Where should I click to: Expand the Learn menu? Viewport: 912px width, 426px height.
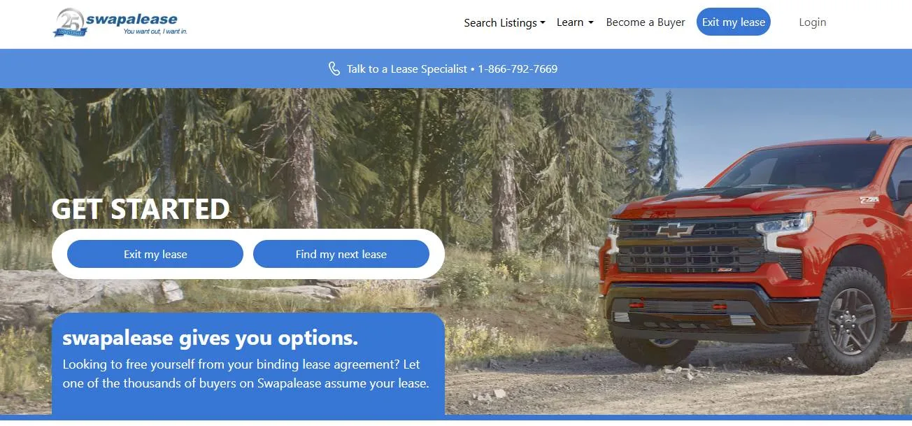(575, 22)
